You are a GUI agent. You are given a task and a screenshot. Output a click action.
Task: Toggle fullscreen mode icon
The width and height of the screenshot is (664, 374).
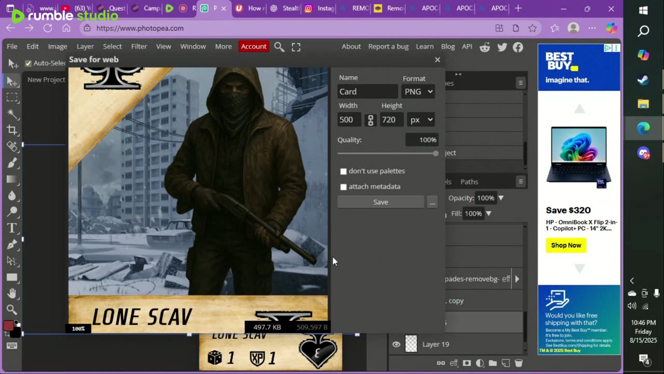coord(296,47)
